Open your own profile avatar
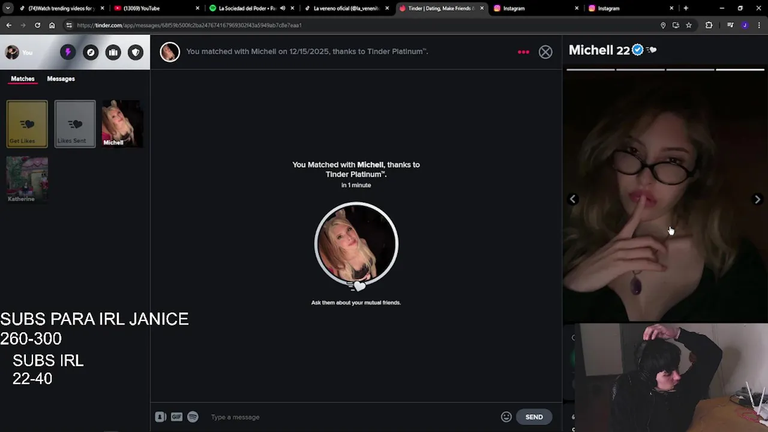 click(x=12, y=52)
